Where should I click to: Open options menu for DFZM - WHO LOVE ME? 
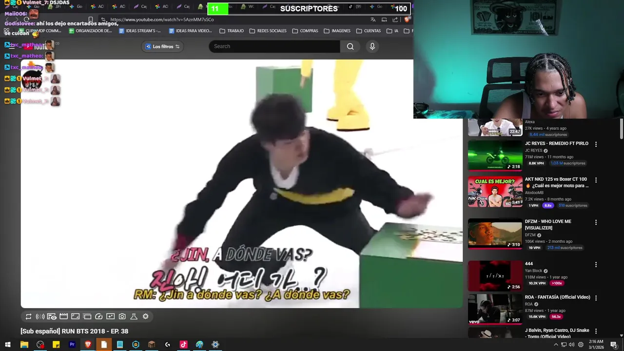[596, 222]
